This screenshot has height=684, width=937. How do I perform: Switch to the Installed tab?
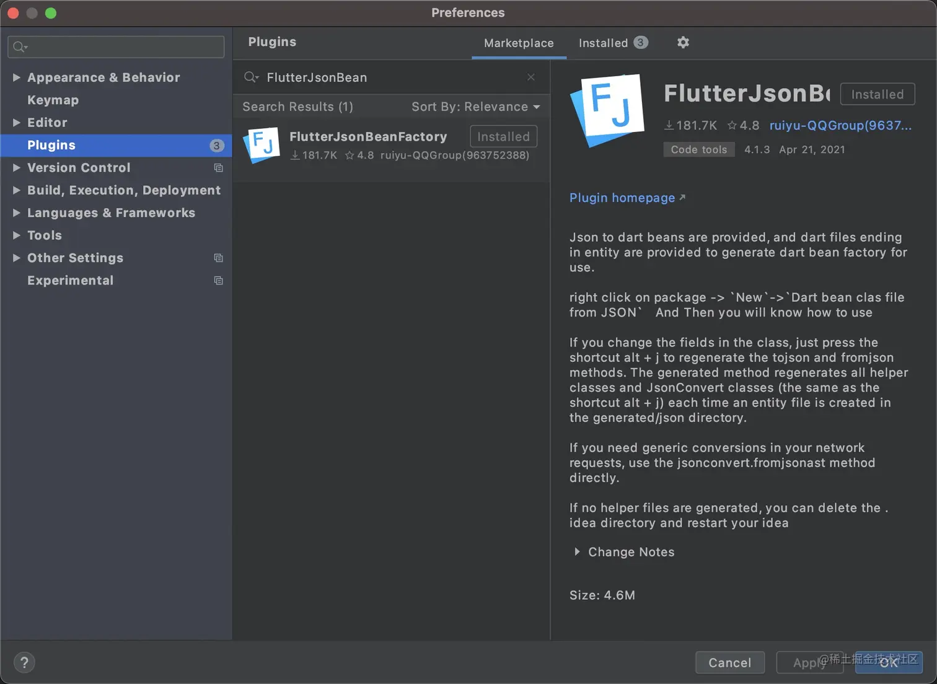tap(613, 43)
